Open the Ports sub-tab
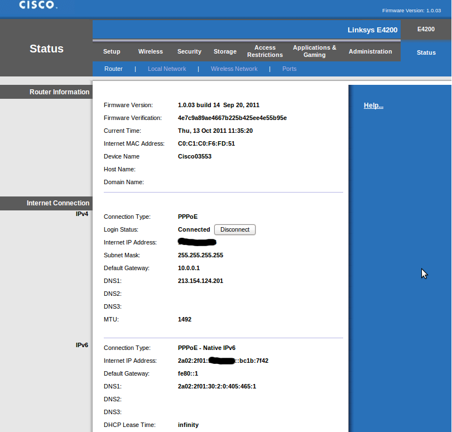The width and height of the screenshot is (452, 432). 290,69
